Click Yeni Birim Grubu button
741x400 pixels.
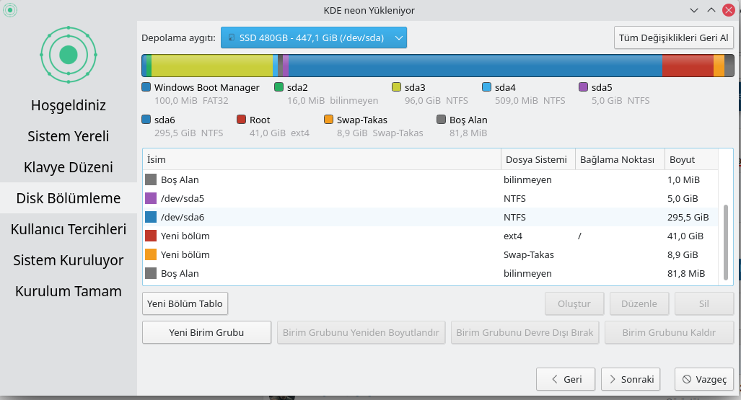tap(206, 332)
